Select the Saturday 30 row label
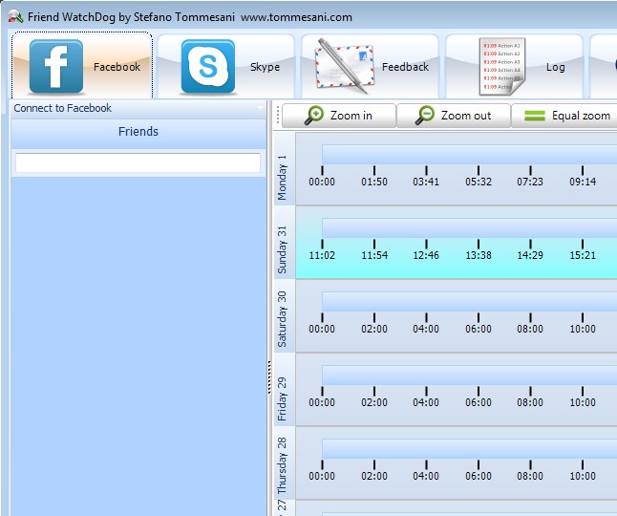This screenshot has width=617, height=516. 283,319
